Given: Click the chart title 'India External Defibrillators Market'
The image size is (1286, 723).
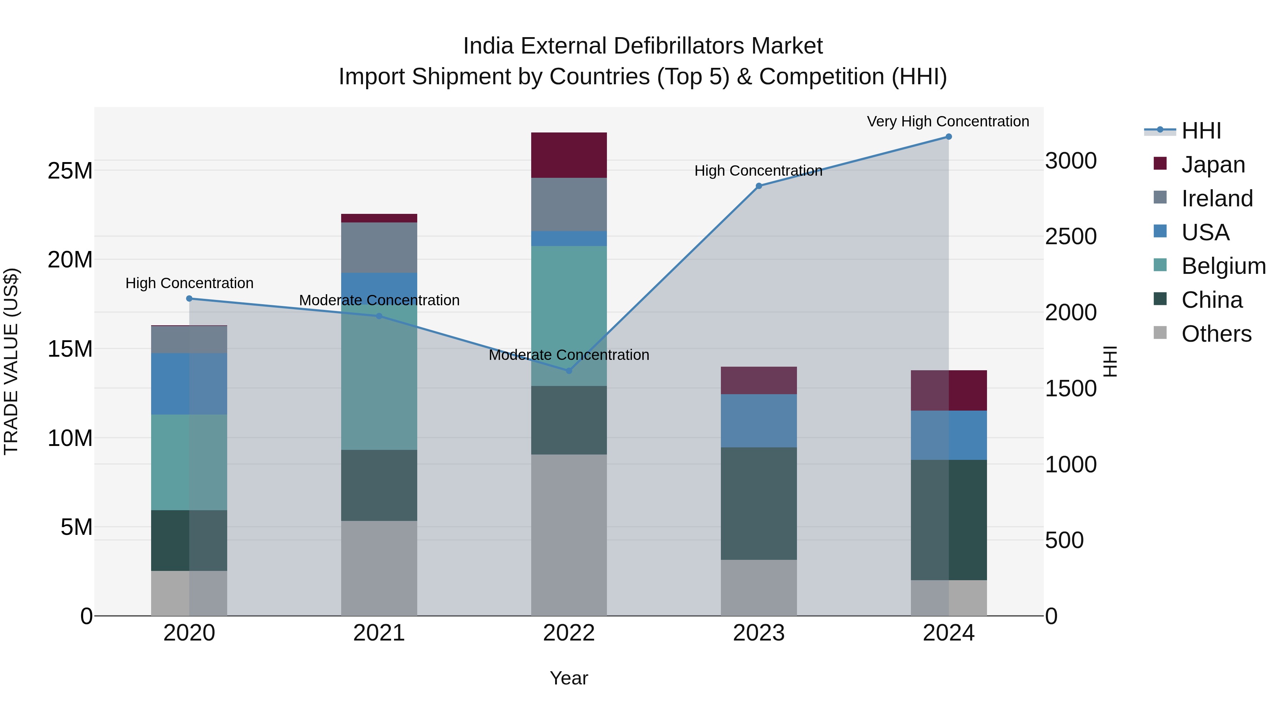Looking at the screenshot, I should coord(643,46).
